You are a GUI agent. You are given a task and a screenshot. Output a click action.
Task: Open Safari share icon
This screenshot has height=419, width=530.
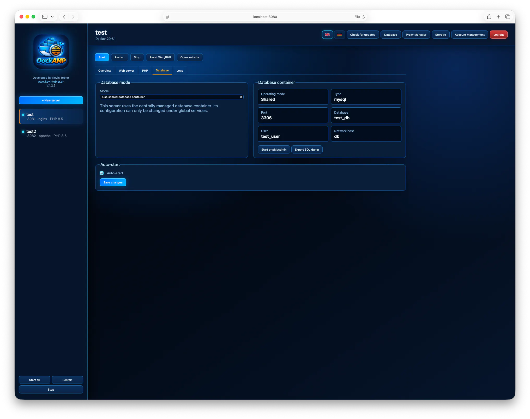pos(489,17)
